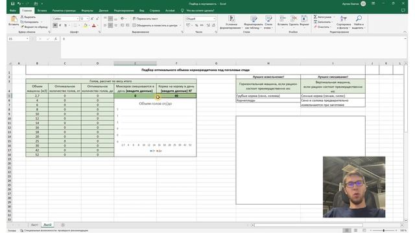
Task: Open the comments icon at top right
Action: (x=403, y=10)
